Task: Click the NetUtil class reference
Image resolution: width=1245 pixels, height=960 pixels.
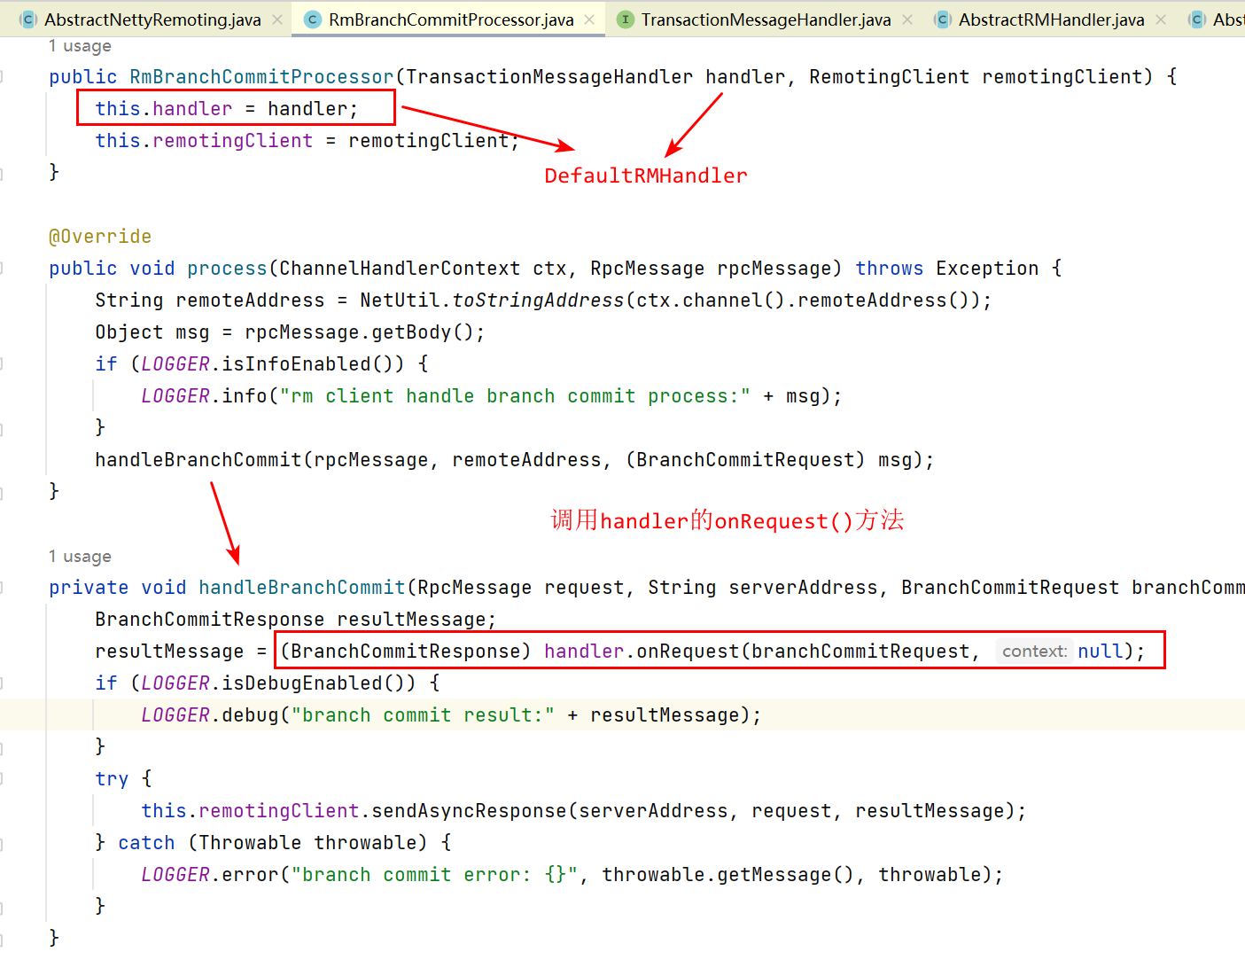Action: click(x=400, y=300)
